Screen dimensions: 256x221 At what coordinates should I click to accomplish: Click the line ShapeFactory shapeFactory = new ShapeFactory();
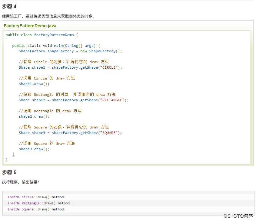click(70, 51)
